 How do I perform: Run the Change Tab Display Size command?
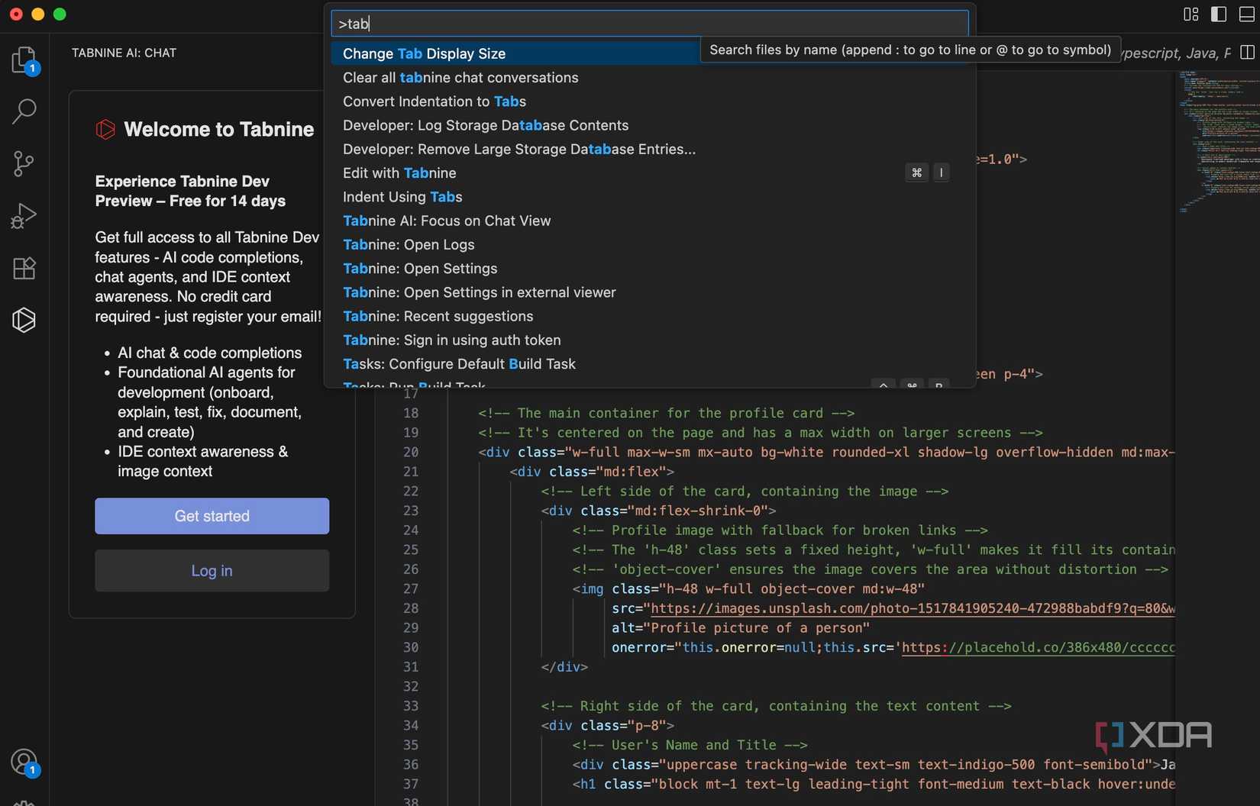point(424,53)
